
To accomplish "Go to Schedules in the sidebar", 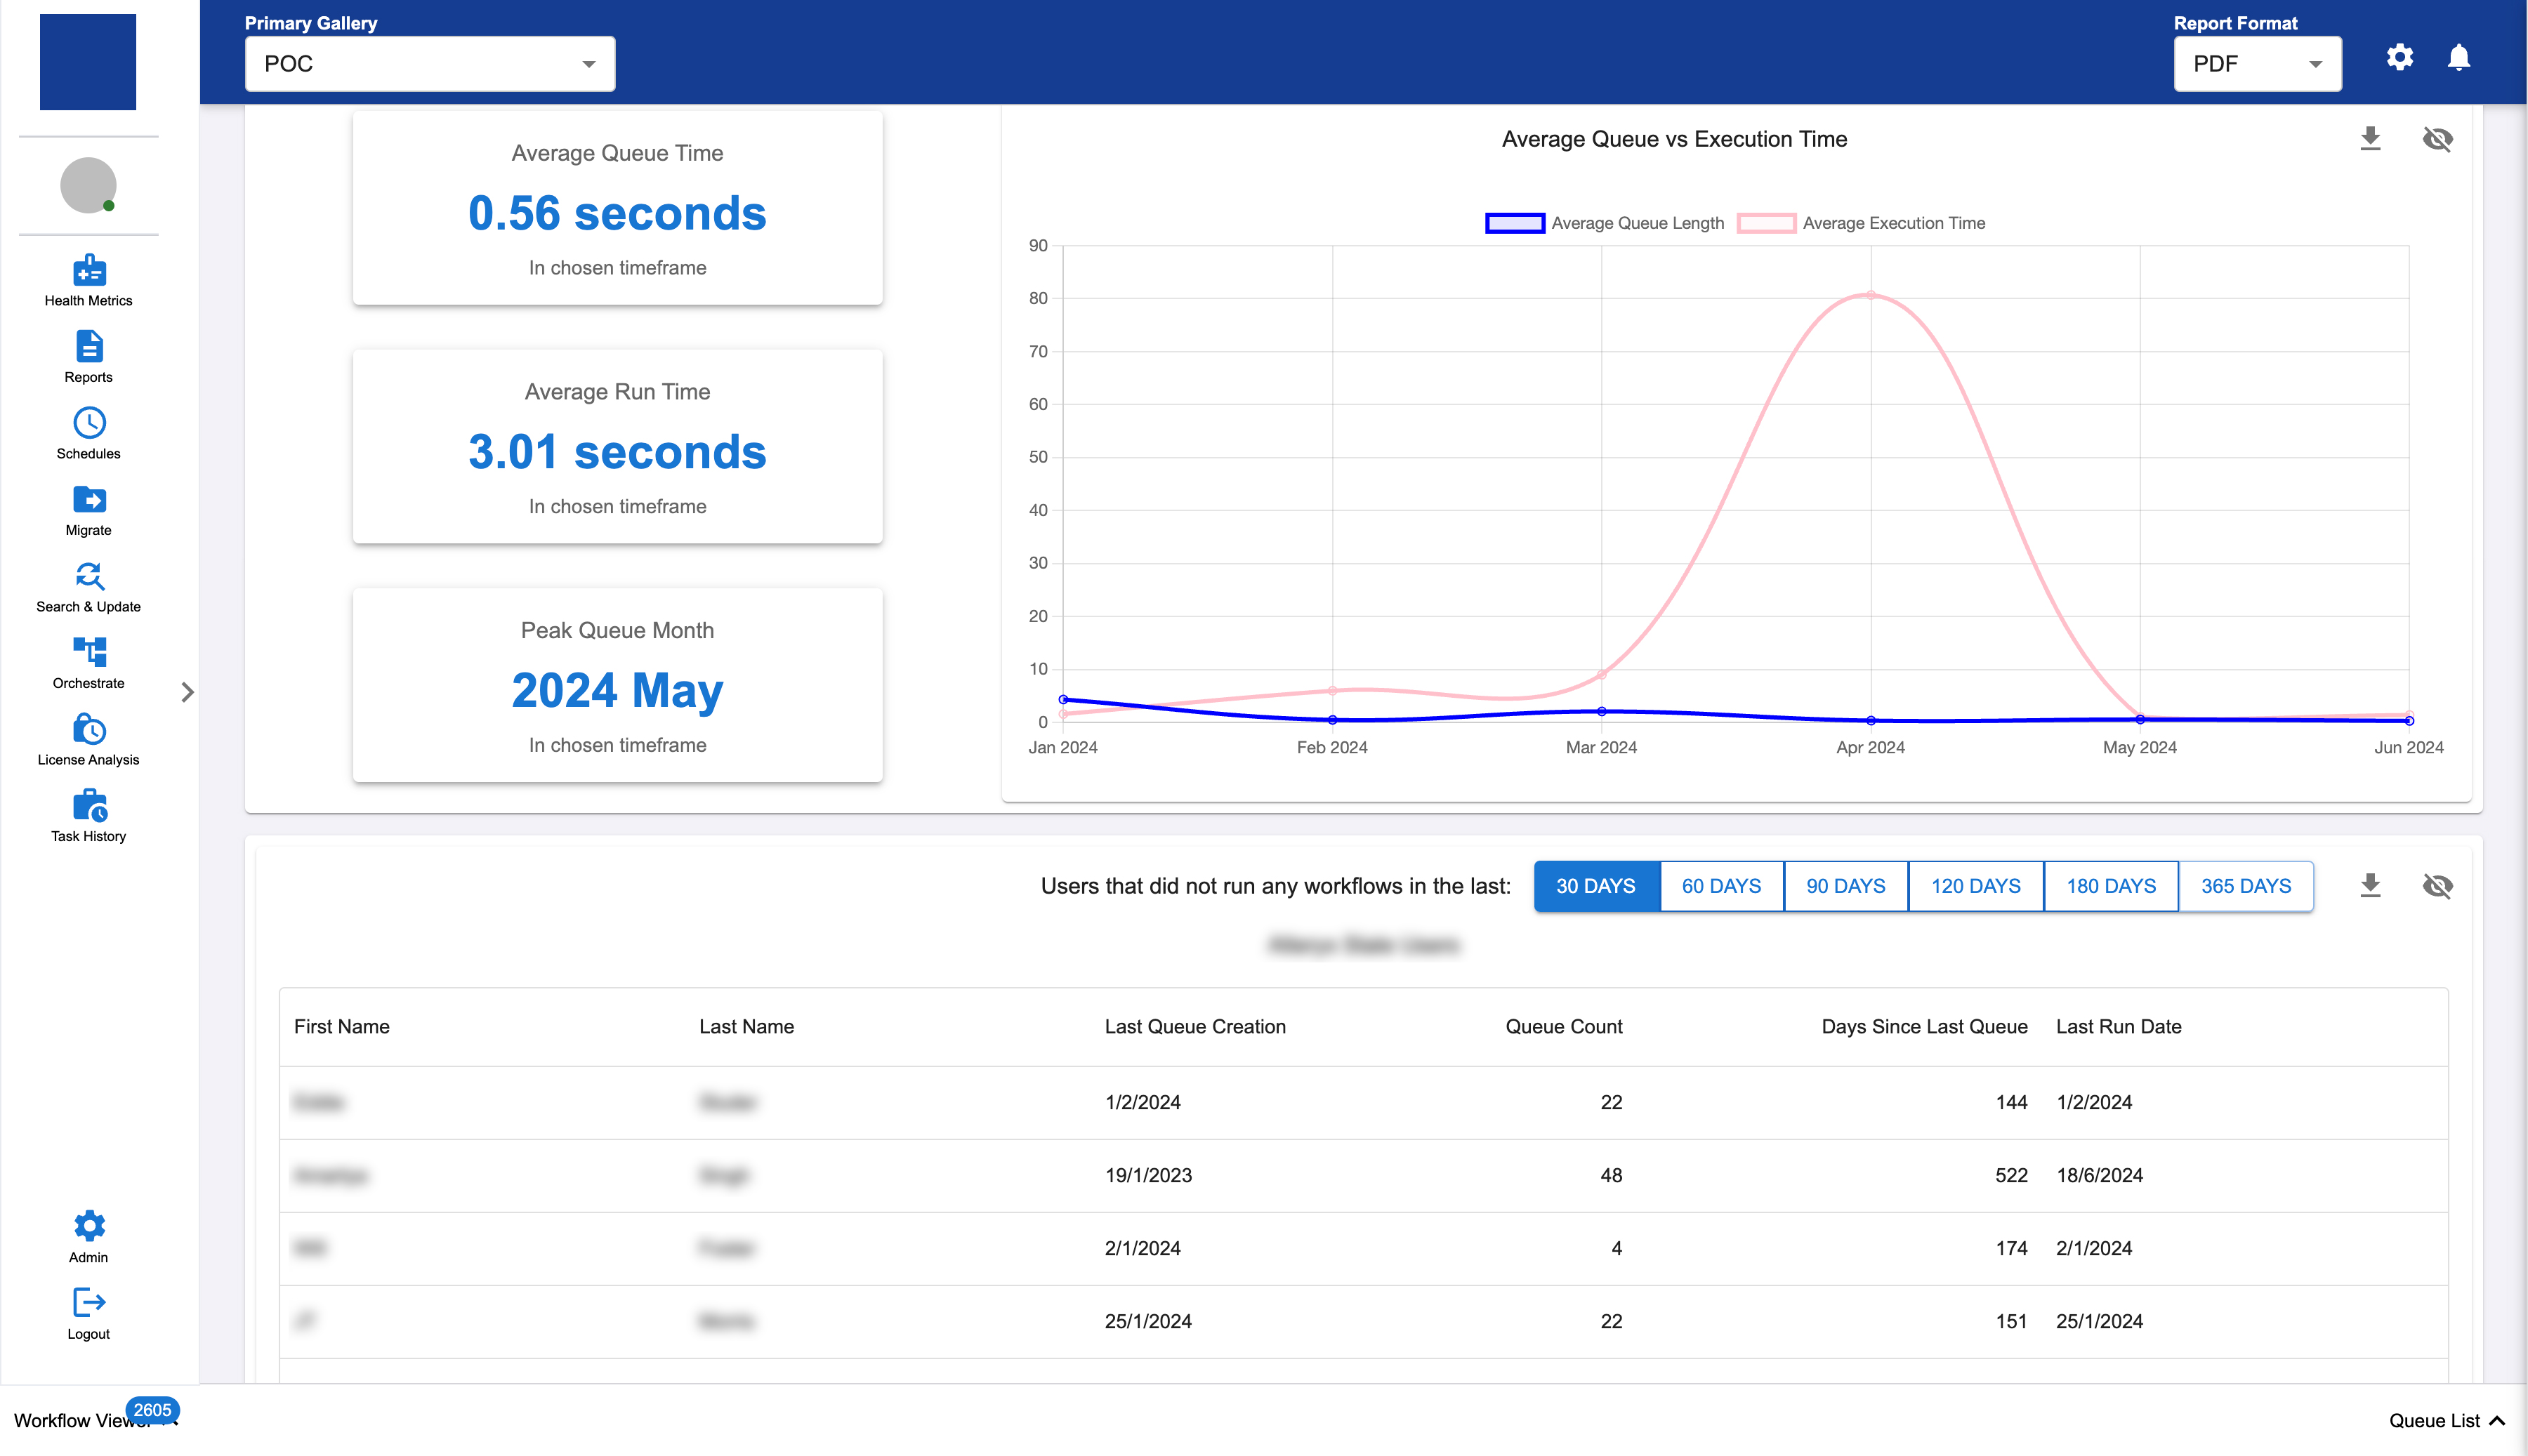I will (x=88, y=424).
